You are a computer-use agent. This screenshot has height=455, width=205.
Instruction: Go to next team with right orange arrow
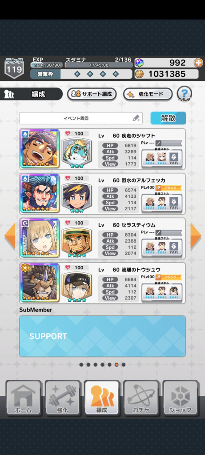(195, 236)
